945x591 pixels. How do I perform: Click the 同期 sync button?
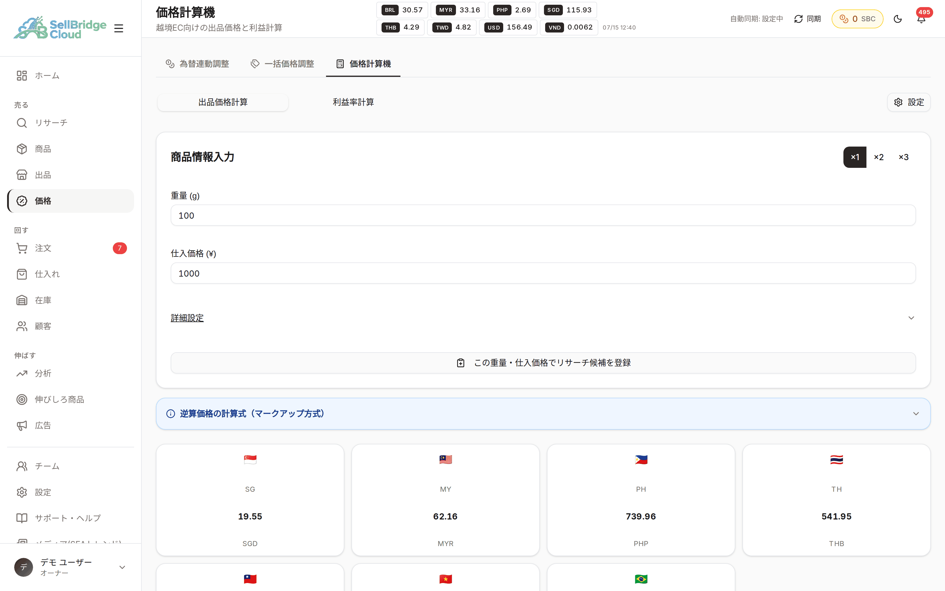pos(808,19)
